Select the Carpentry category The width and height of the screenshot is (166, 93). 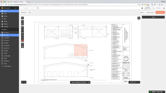click(x=9, y=38)
